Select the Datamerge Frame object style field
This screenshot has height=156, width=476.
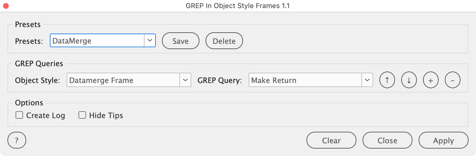click(123, 80)
